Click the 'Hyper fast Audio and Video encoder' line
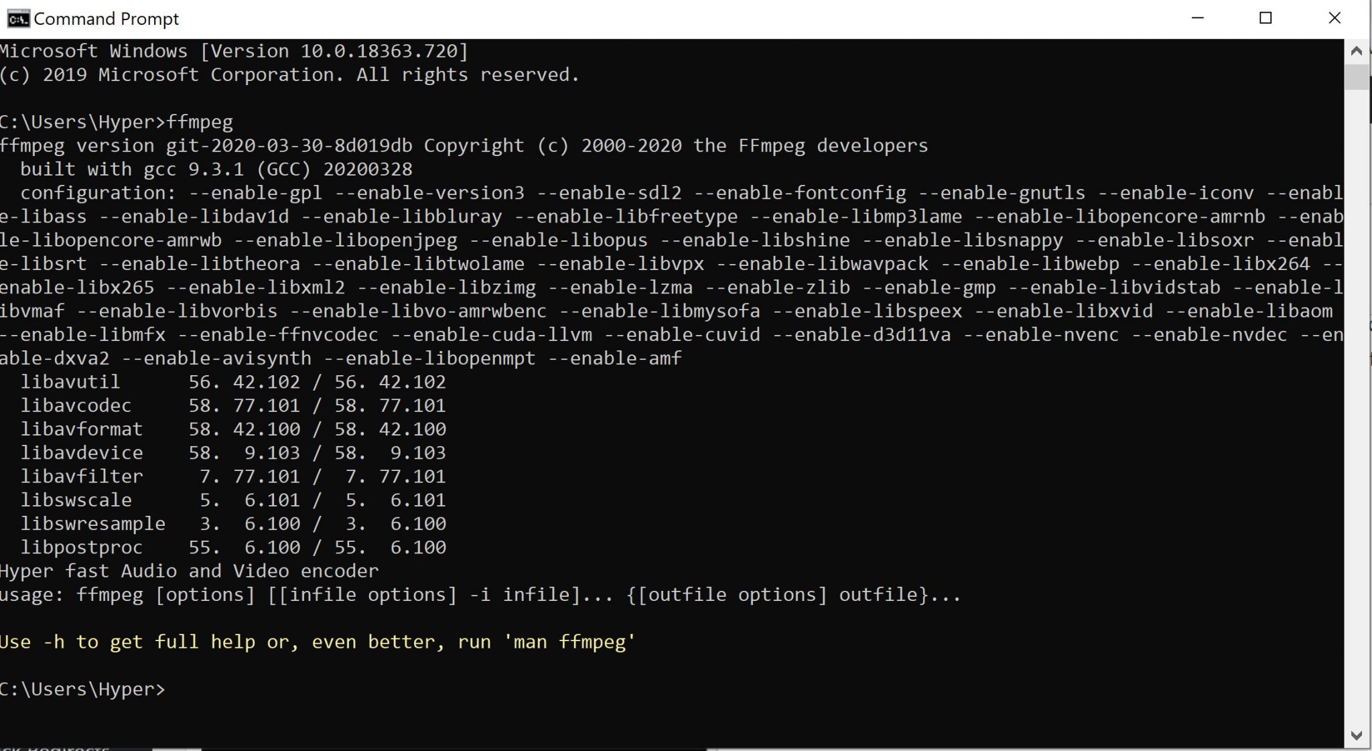1372x751 pixels. [x=189, y=571]
